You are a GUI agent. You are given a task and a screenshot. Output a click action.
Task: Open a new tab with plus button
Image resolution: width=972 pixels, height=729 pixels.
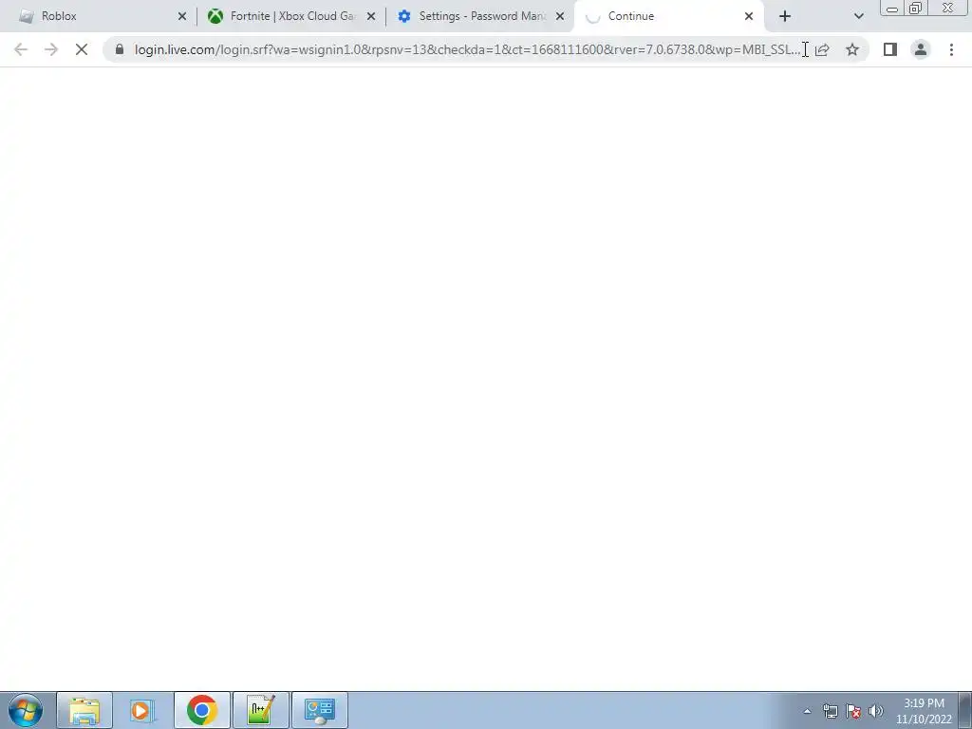tap(785, 17)
